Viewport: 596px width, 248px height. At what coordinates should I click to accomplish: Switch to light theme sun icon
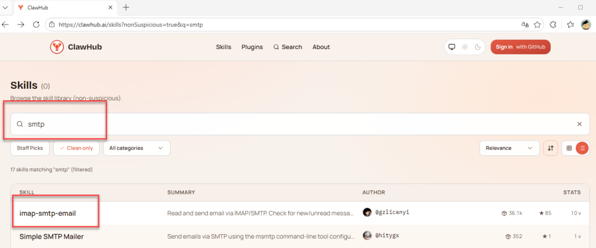tap(465, 47)
